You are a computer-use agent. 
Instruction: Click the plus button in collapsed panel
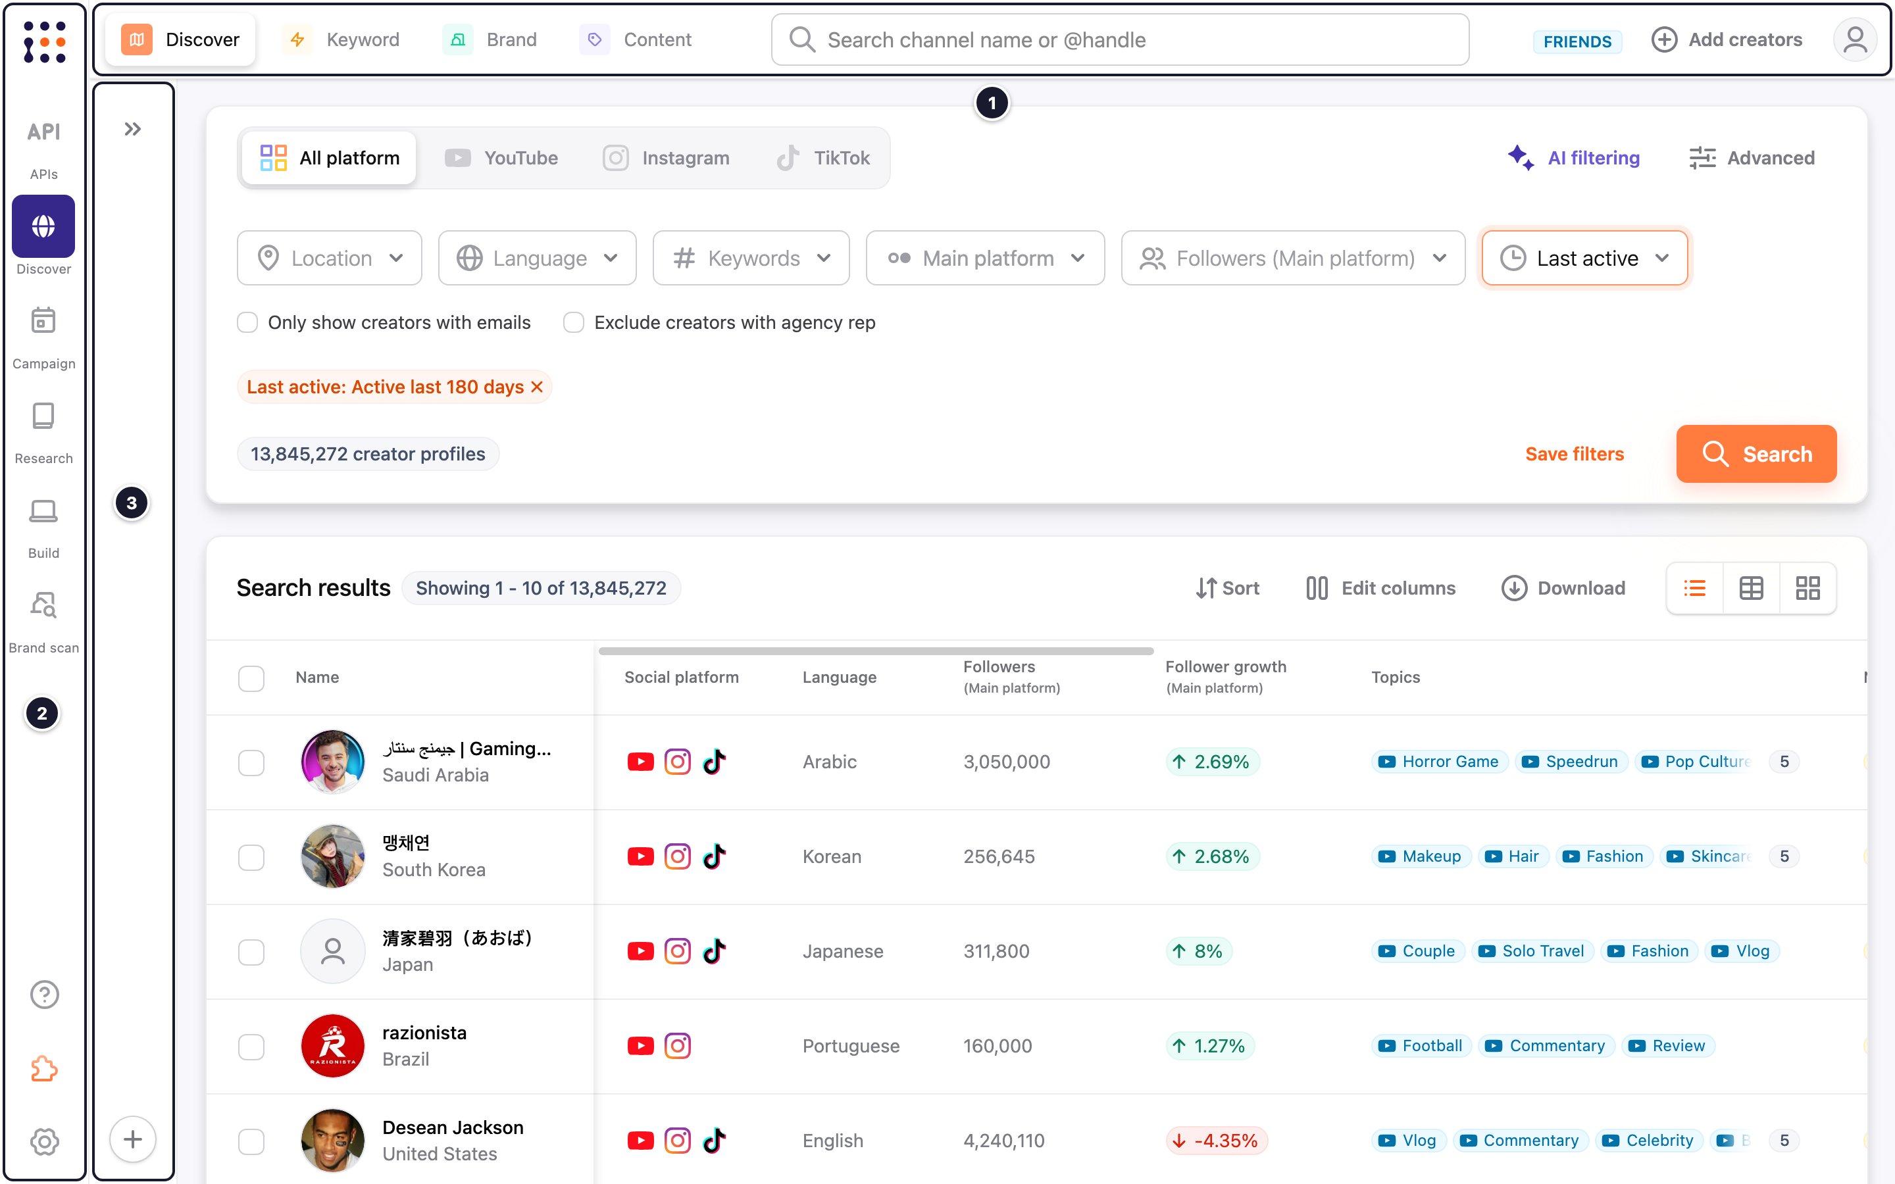(x=132, y=1139)
